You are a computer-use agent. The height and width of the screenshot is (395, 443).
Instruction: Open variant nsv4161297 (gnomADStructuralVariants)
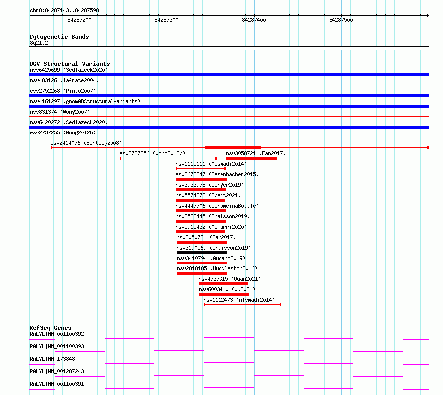pos(85,101)
